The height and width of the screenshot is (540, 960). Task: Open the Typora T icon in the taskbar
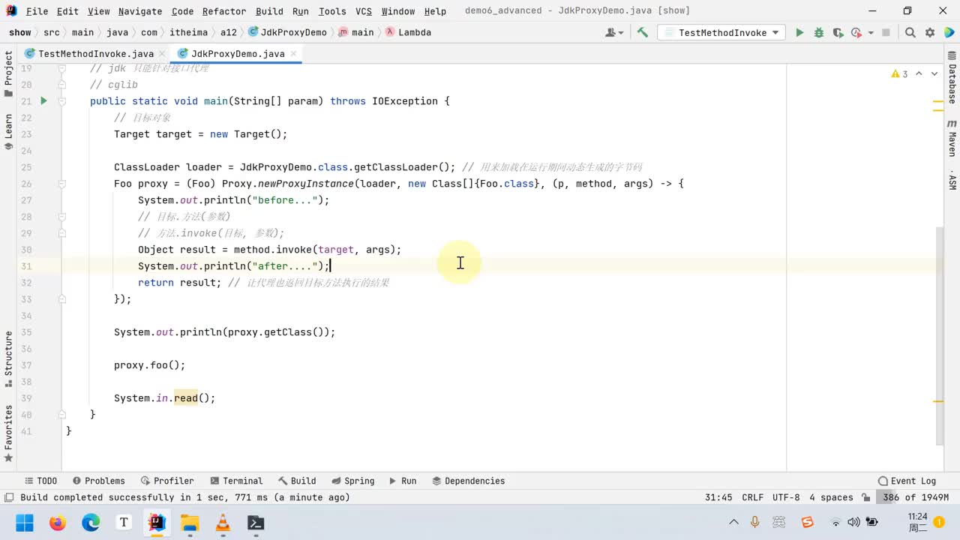coord(124,523)
